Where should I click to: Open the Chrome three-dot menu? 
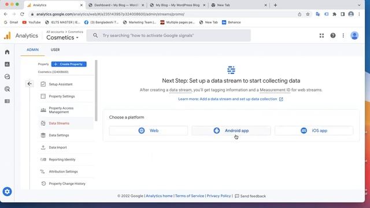(359, 14)
